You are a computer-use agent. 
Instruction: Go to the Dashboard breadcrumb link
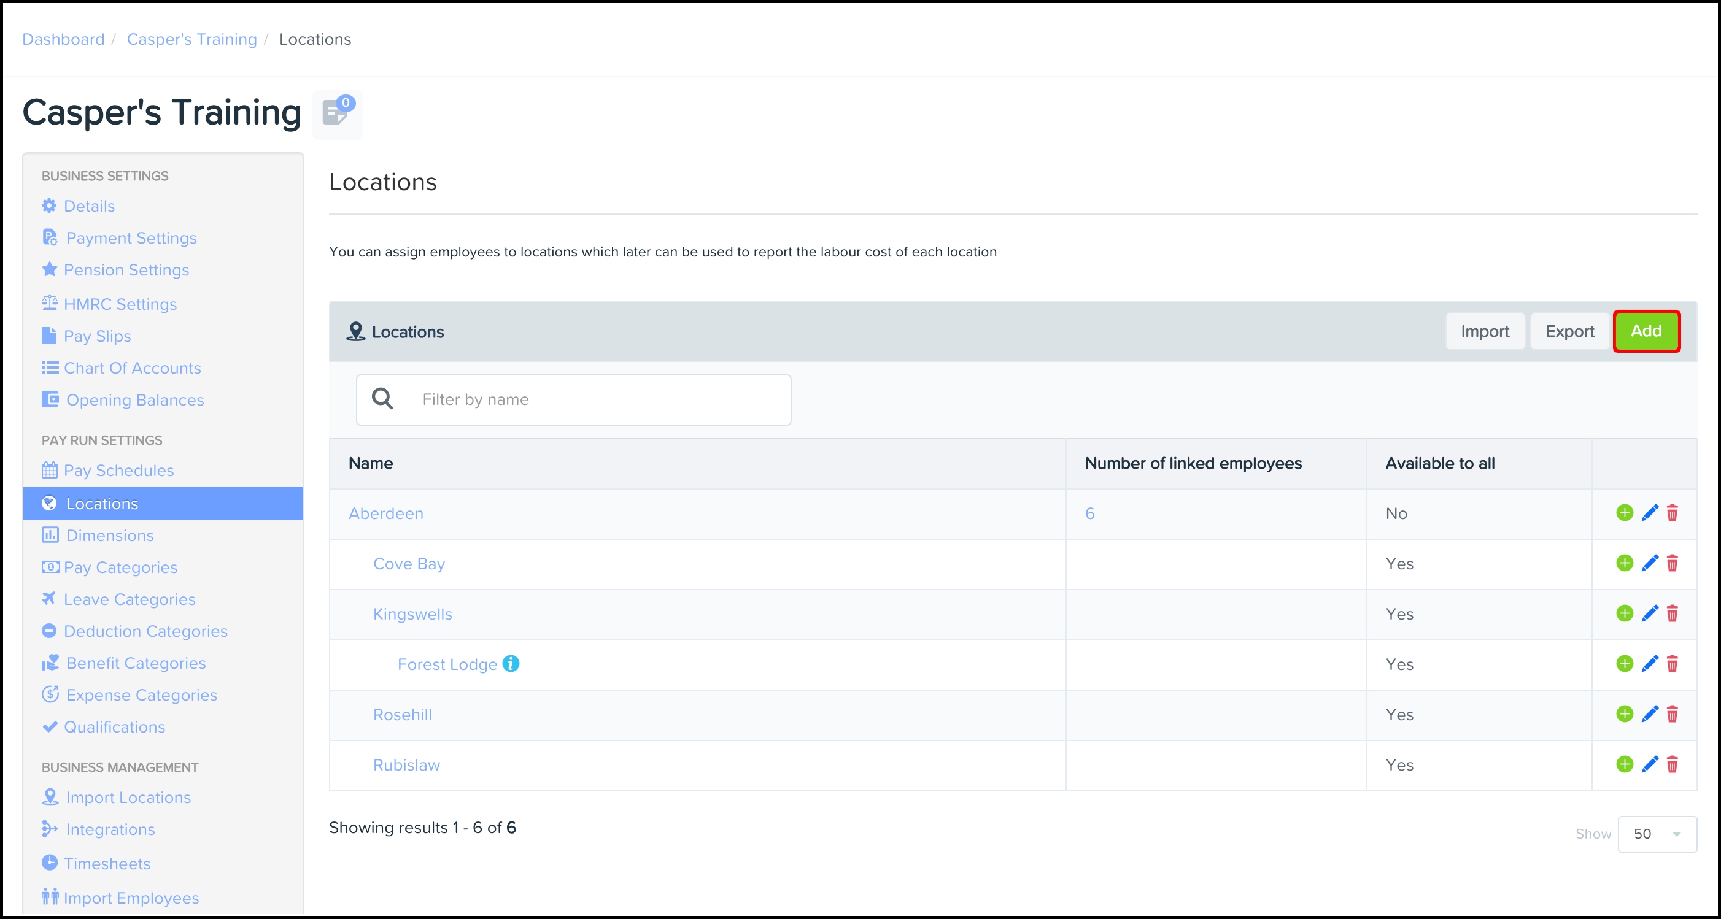point(63,39)
